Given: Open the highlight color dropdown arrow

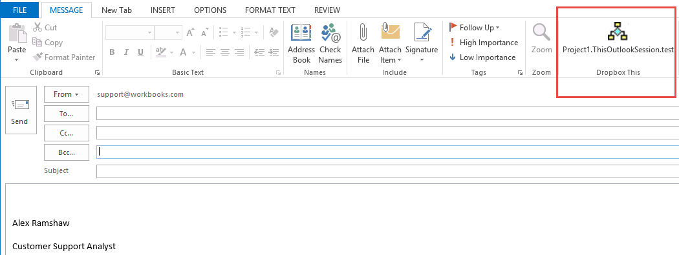Looking at the screenshot, I should [171, 53].
